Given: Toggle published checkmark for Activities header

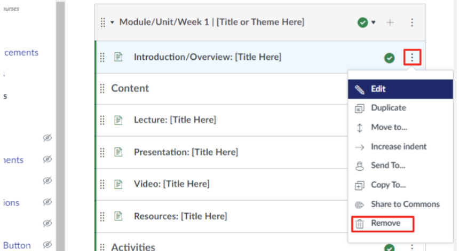Looking at the screenshot, I should click(x=390, y=247).
